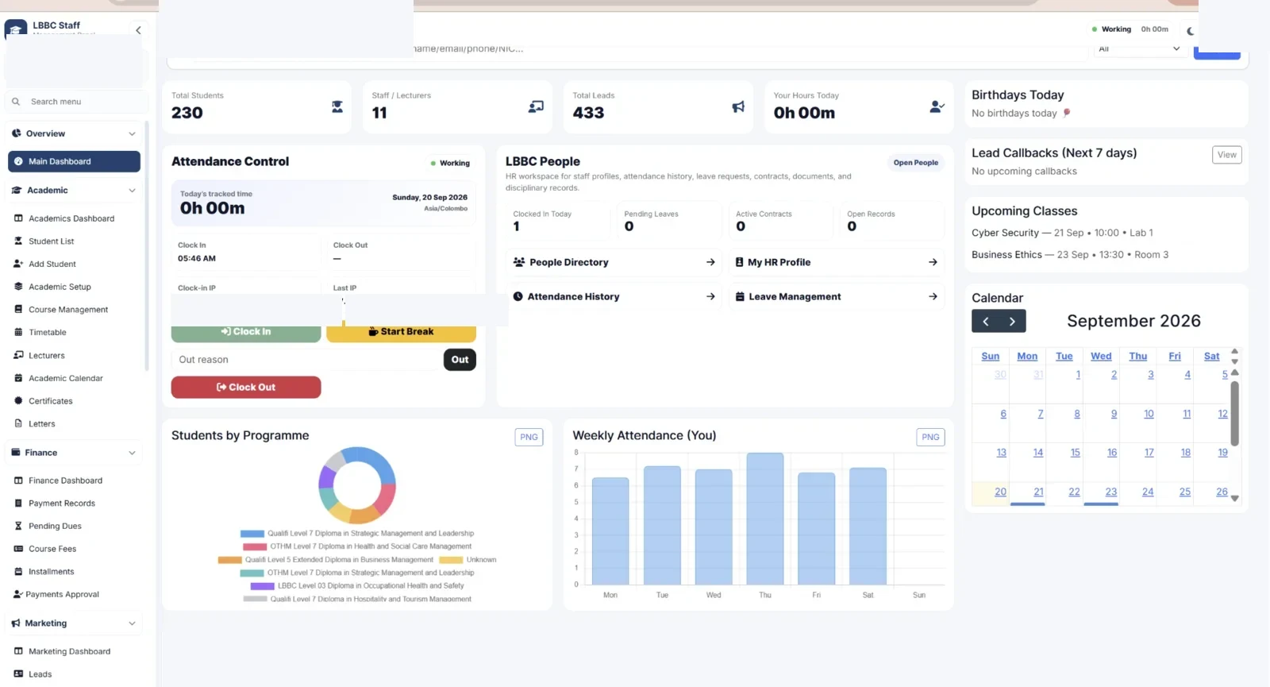Image resolution: width=1270 pixels, height=687 pixels.
Task: Open Academics Dashboard from sidebar
Action: coord(73,218)
